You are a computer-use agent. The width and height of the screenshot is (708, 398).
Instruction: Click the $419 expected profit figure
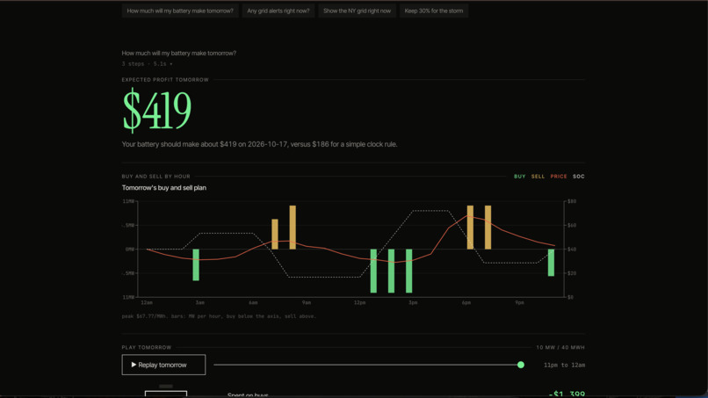156,110
